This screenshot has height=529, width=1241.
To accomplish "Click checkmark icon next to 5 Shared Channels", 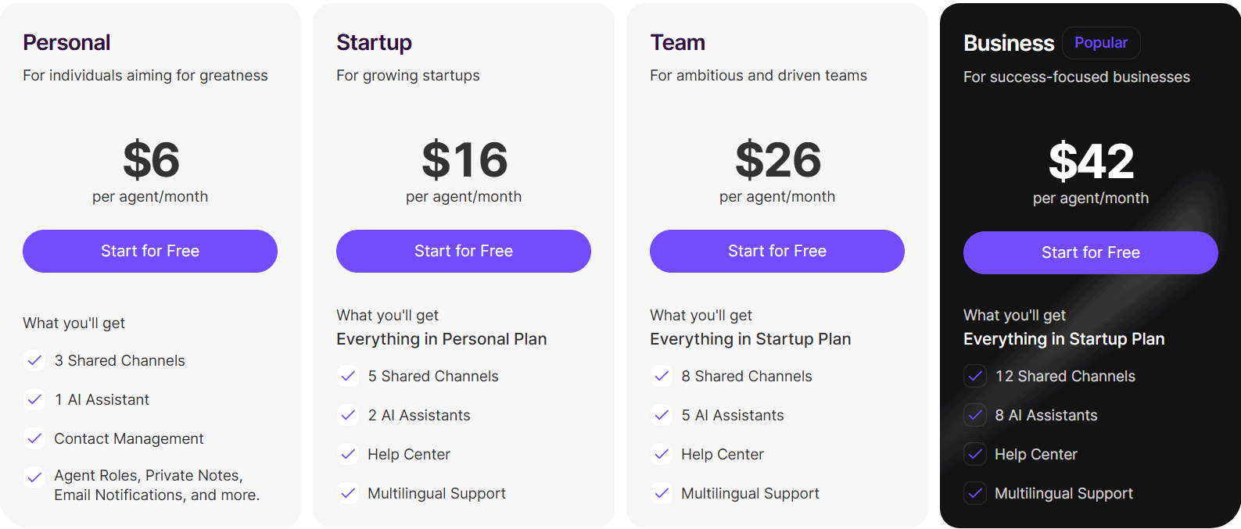I will click(348, 376).
